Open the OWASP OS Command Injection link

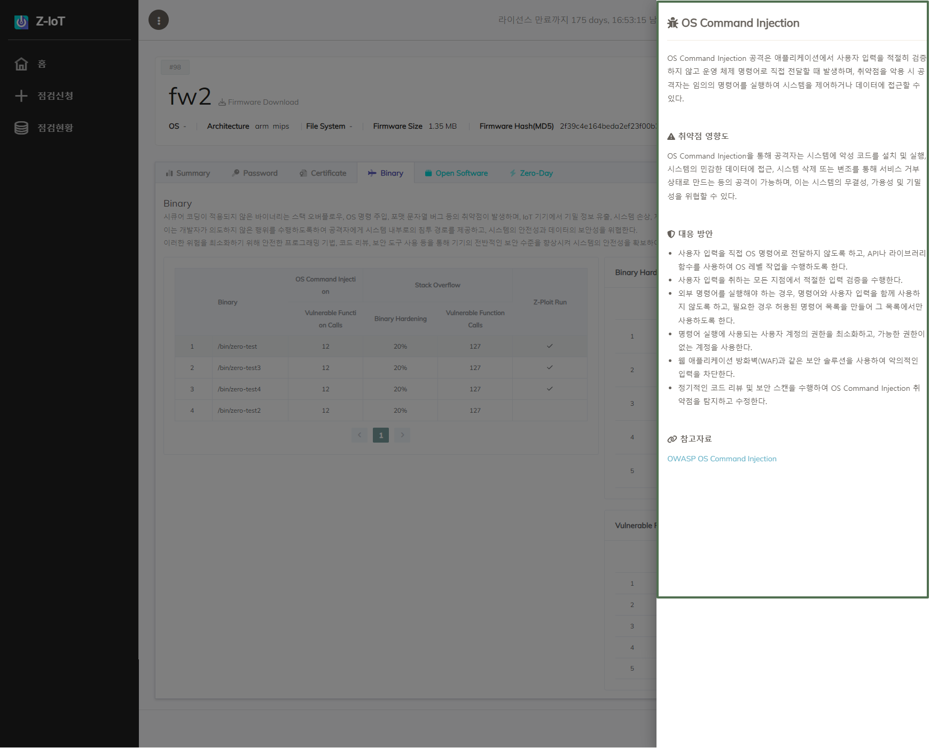722,459
